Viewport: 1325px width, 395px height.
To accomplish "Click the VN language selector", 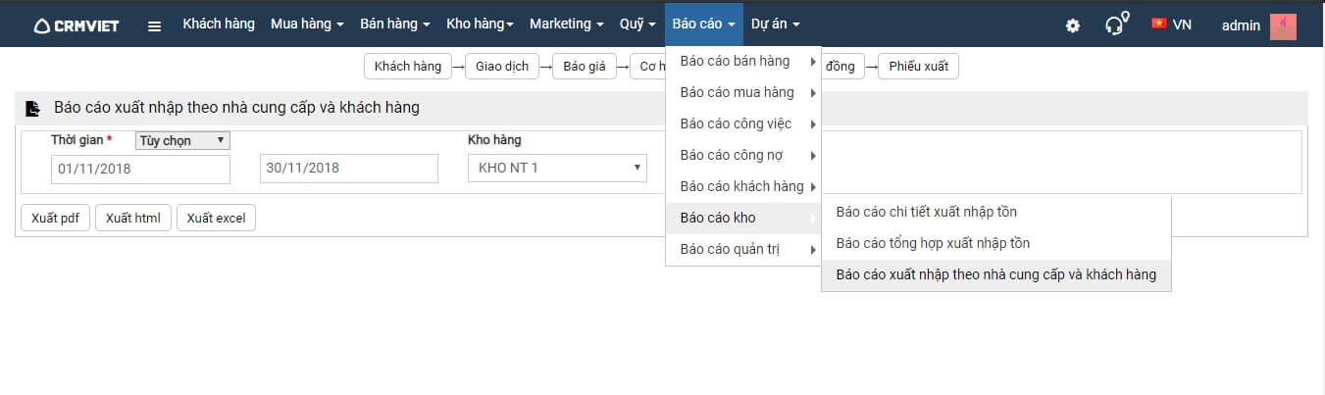I will (1182, 25).
